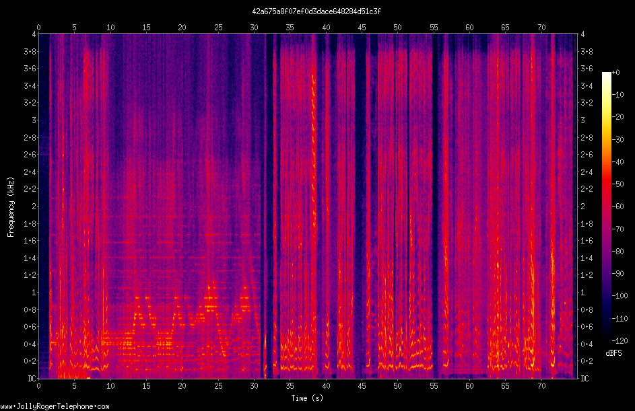Click 'DC' on the left frequency axis
The width and height of the screenshot is (635, 411).
pyautogui.click(x=32, y=379)
